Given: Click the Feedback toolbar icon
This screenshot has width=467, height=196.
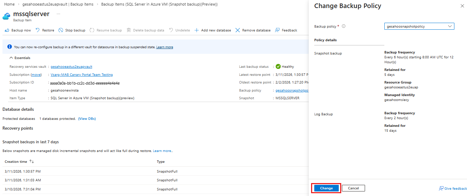Looking at the screenshot, I should click(x=277, y=30).
